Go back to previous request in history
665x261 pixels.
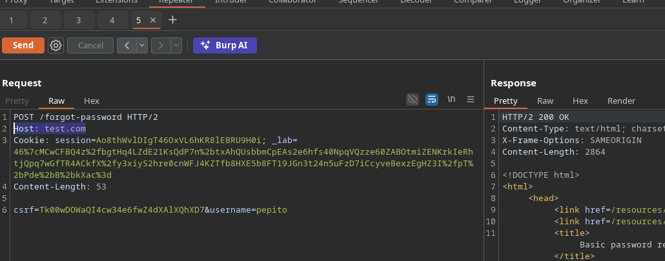126,45
